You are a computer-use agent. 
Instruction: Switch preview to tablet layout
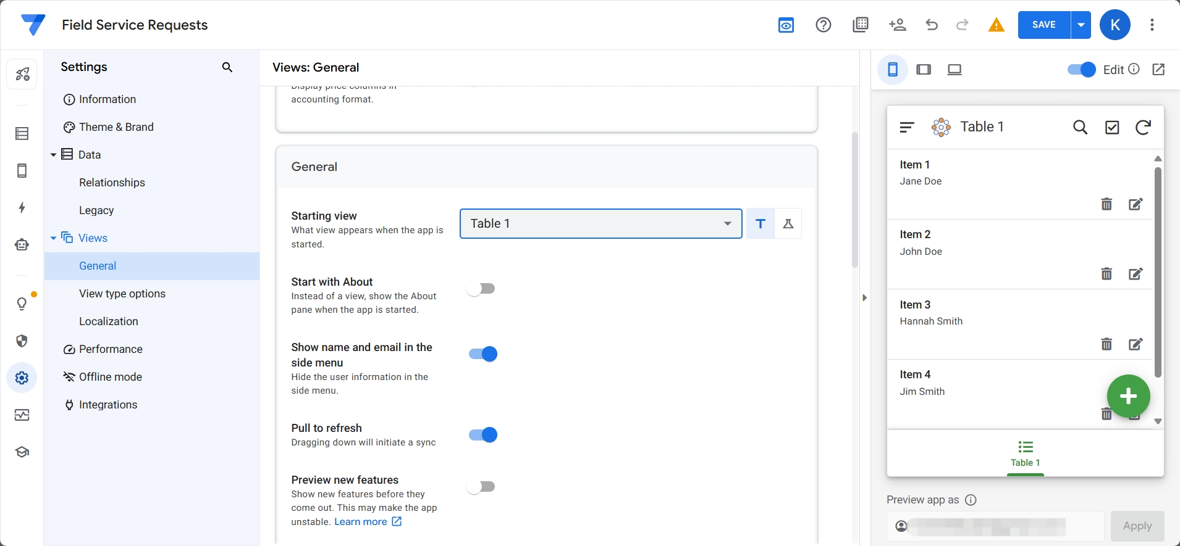coord(924,70)
